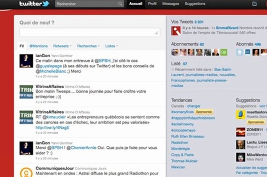The height and width of the screenshot is (177, 267).
Task: Open ianGon avatar on ChenierAnnie reply tweet
Action: pos(26,148)
